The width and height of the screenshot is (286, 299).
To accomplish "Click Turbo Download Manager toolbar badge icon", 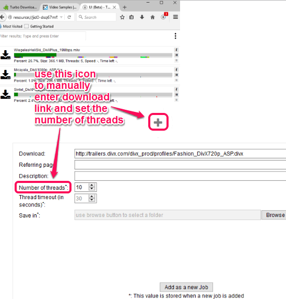I will click(x=164, y=17).
